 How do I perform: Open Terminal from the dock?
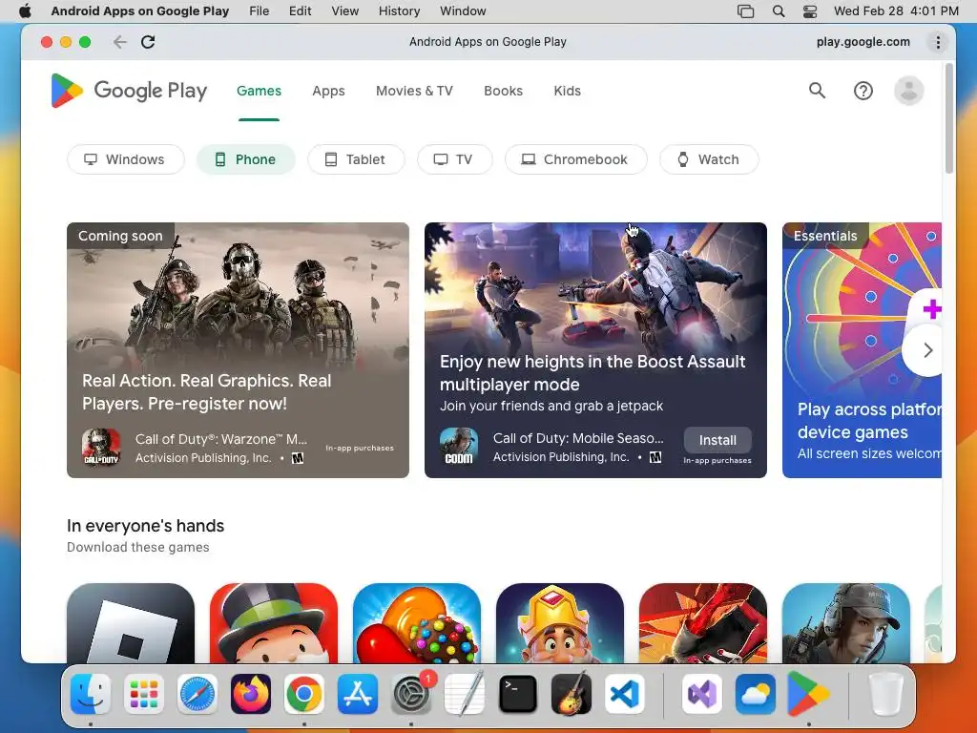518,694
